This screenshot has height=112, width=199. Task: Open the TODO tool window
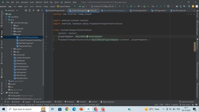coord(58,102)
